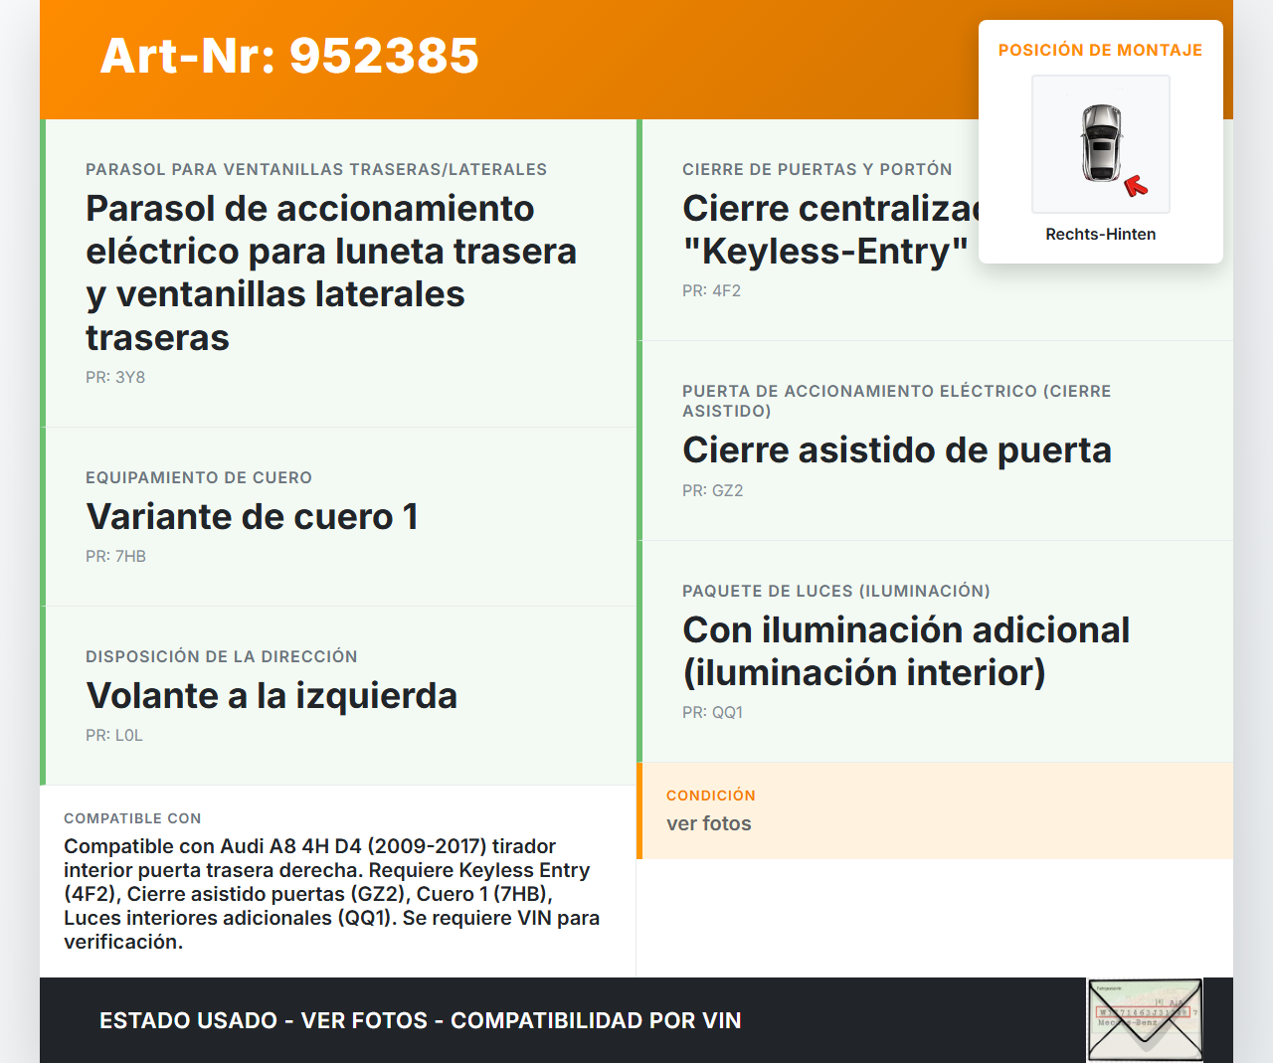Click the CONDICIÓN label

pyautogui.click(x=711, y=796)
